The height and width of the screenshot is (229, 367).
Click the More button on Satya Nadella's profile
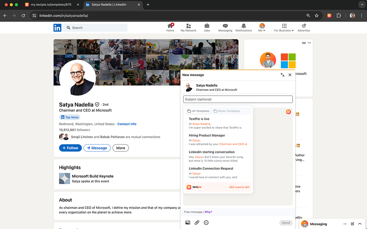tap(121, 148)
